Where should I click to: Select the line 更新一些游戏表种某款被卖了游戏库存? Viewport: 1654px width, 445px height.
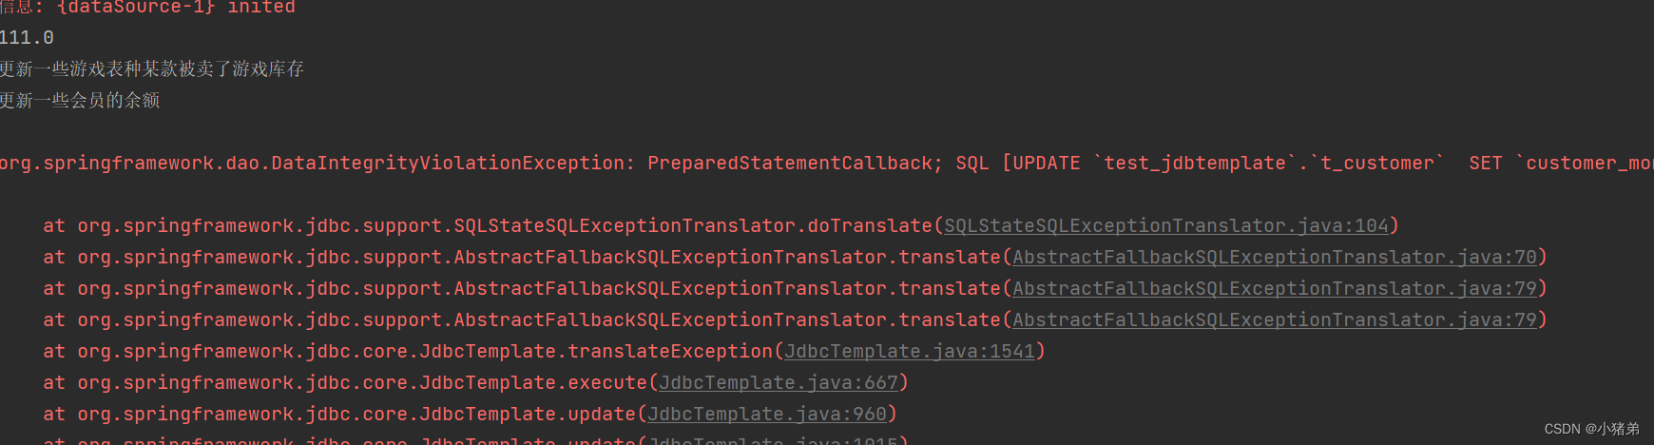pyautogui.click(x=152, y=69)
